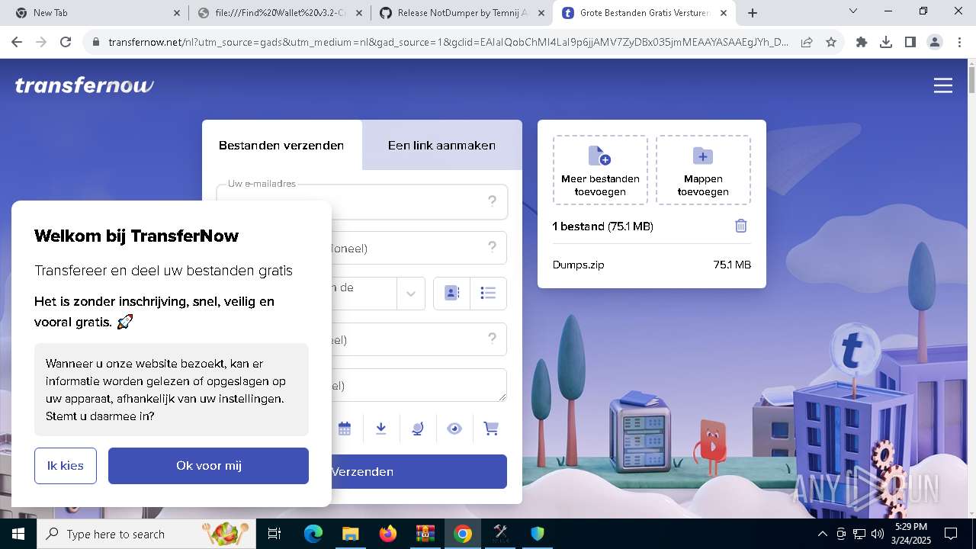Open the hamburger menu on TransferNow

coord(943,85)
